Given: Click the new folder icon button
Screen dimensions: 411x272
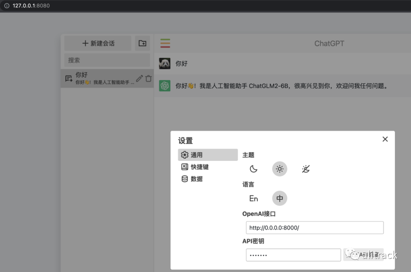Looking at the screenshot, I should (142, 43).
